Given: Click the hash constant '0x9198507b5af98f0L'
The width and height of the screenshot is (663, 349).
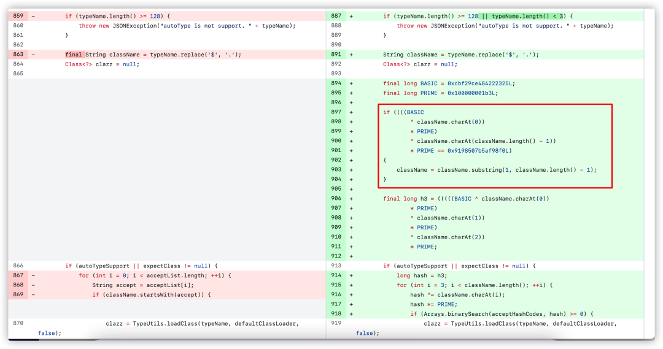Looking at the screenshot, I should 479,150.
